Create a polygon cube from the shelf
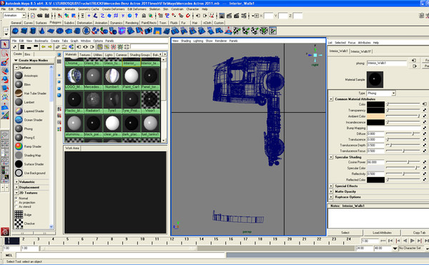 tap(24, 31)
